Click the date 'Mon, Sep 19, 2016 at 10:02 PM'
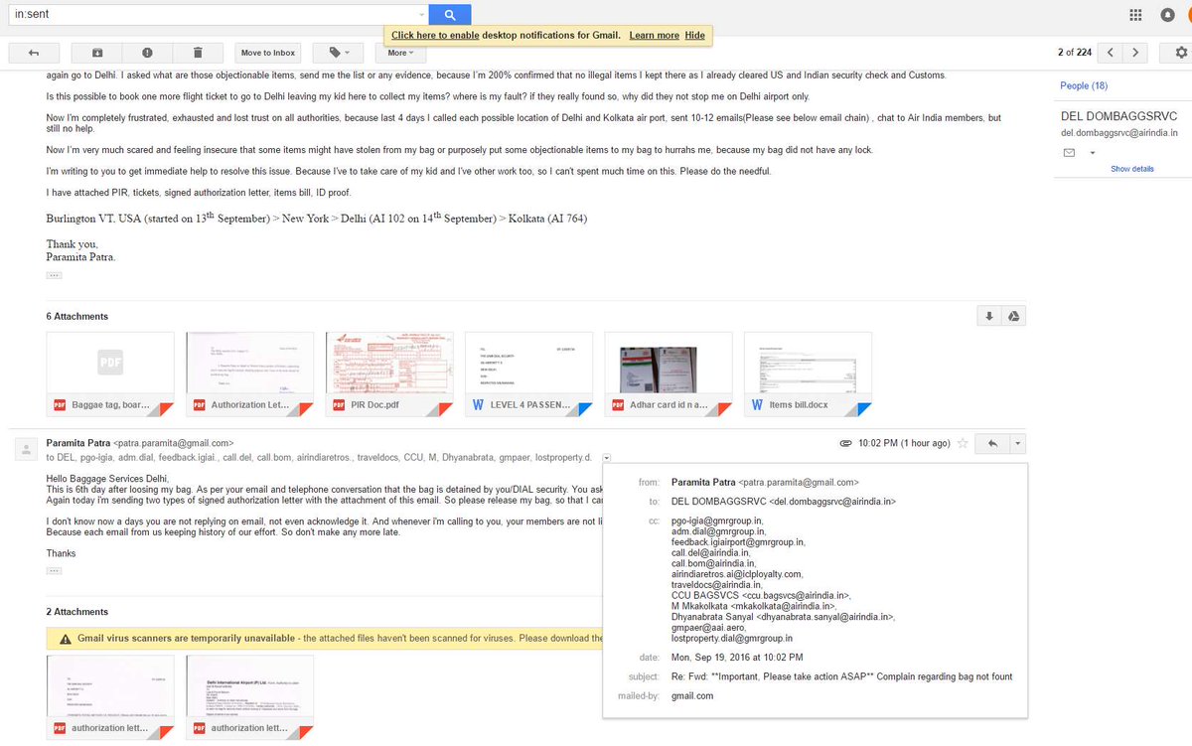 737,658
